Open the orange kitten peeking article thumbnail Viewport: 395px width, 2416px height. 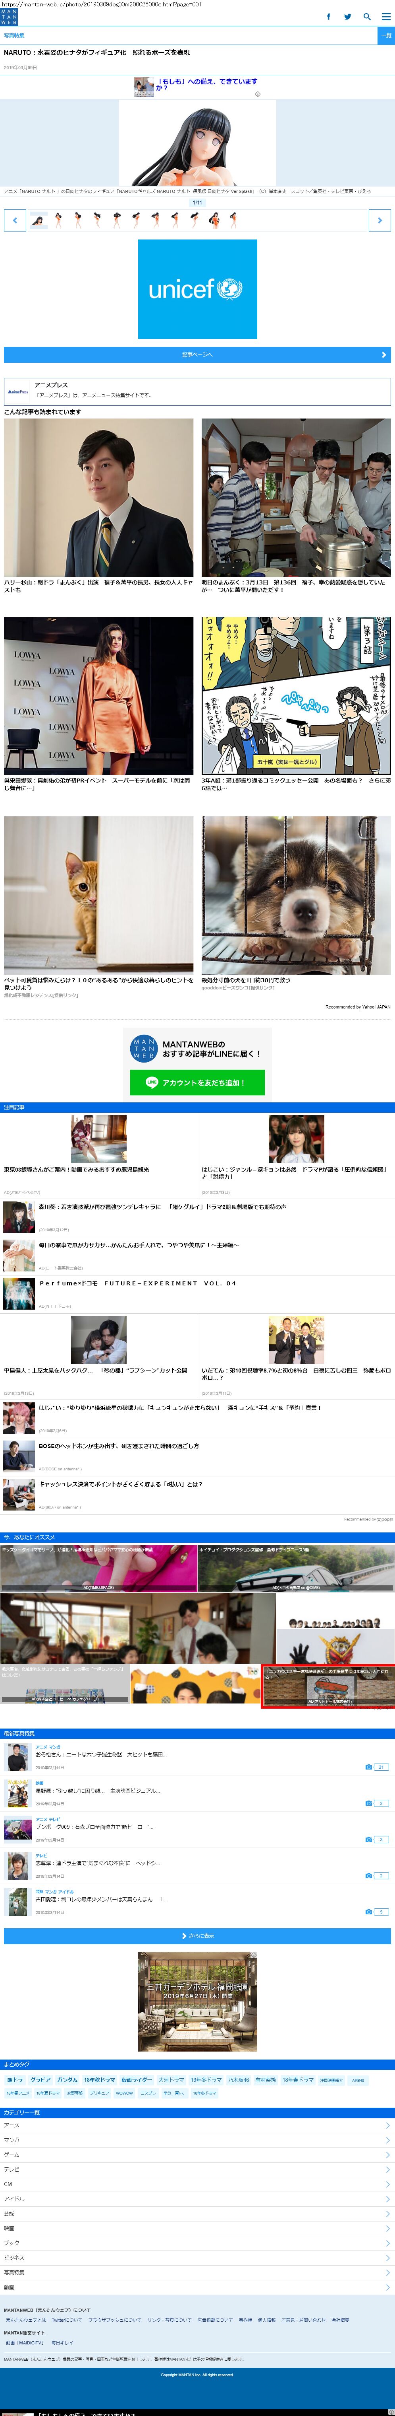pyautogui.click(x=98, y=895)
